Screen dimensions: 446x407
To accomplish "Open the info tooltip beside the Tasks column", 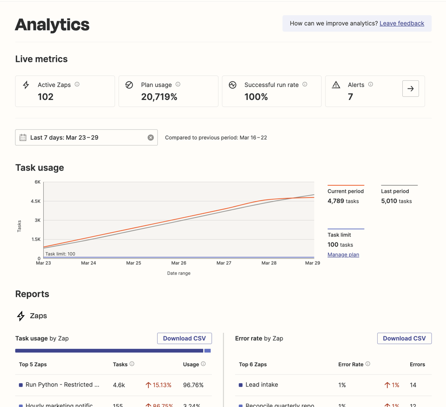I will pyautogui.click(x=133, y=364).
